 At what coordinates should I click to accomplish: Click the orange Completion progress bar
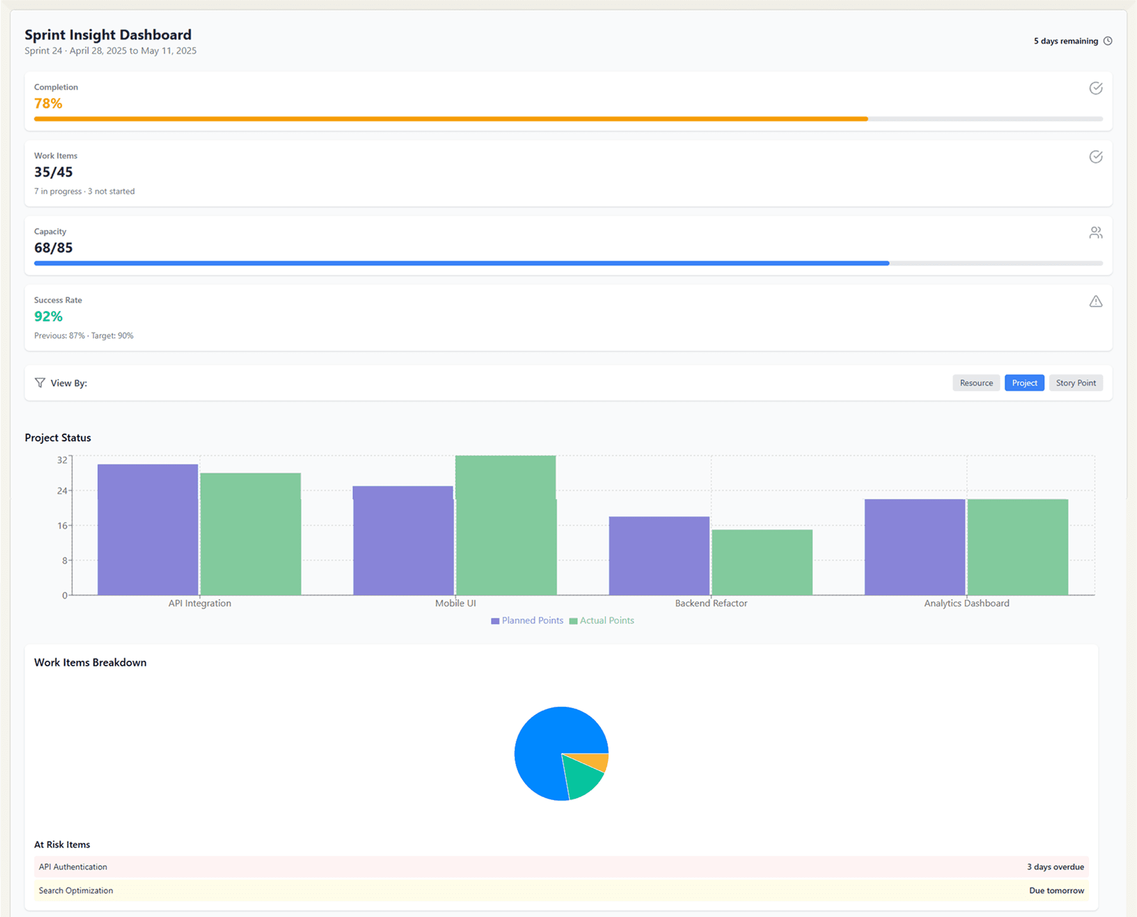(x=451, y=119)
